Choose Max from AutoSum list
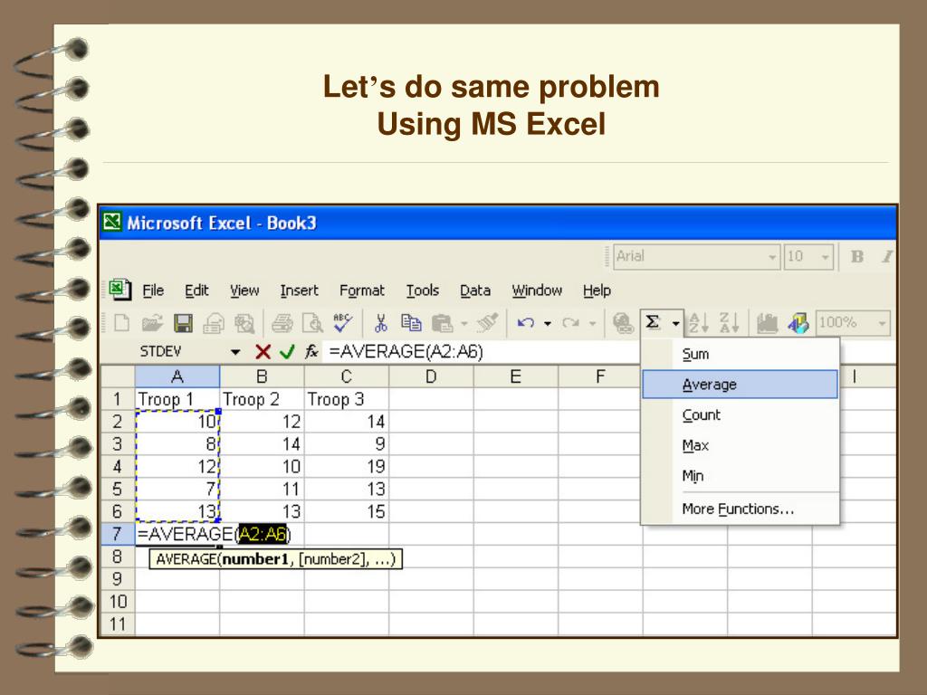The width and height of the screenshot is (927, 695). point(741,445)
